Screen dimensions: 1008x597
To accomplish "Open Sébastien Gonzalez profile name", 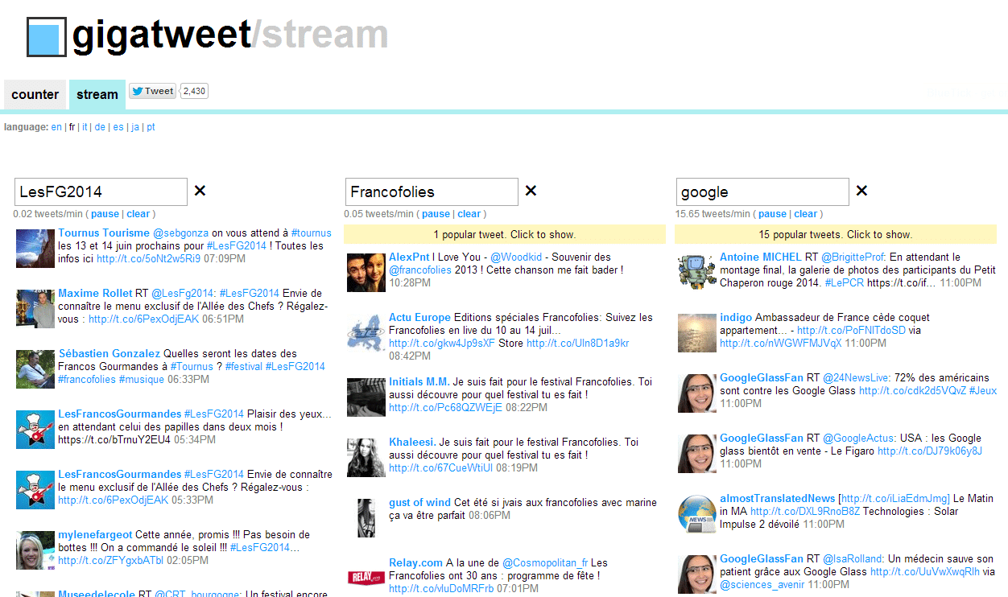I will coord(109,354).
